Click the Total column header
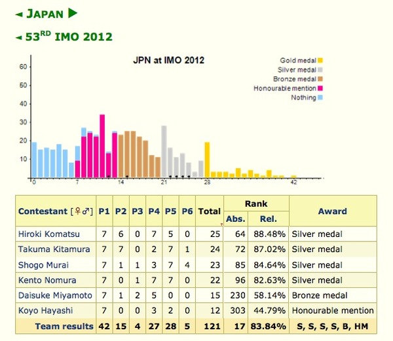Screen dimensions: 393x341 (210, 211)
